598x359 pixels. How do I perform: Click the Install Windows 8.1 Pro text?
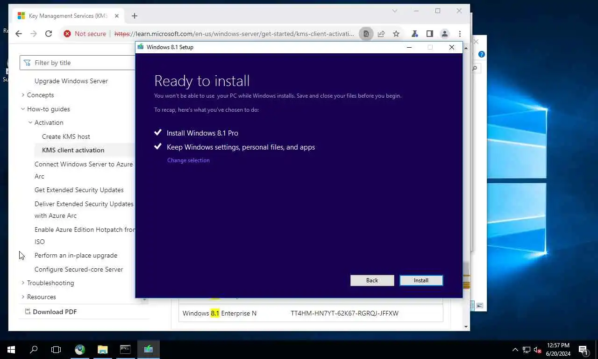tap(202, 133)
